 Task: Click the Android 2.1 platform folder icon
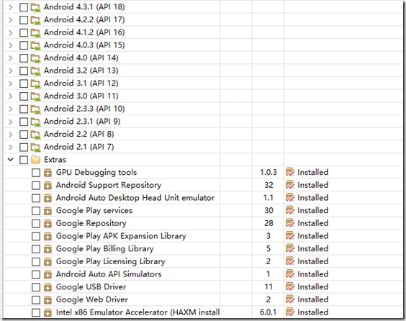[35, 147]
